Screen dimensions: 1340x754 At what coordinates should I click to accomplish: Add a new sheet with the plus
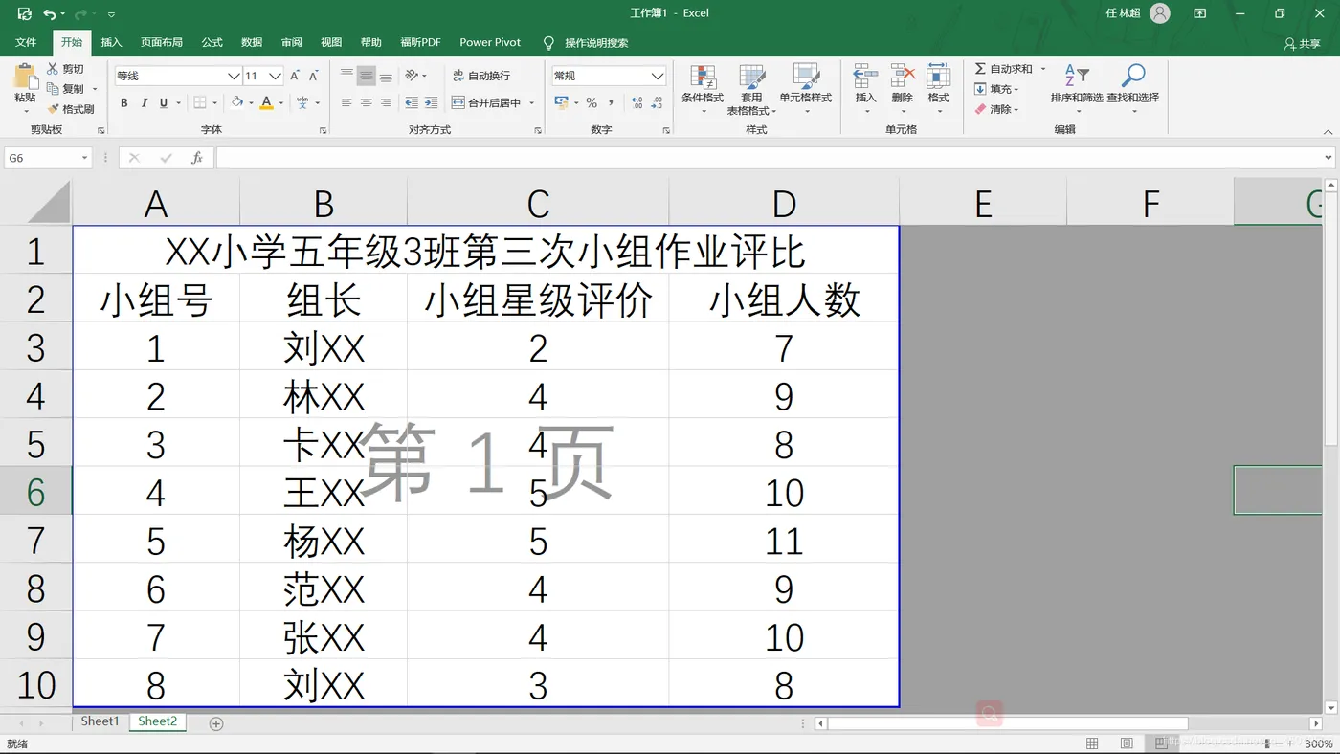[x=216, y=723]
